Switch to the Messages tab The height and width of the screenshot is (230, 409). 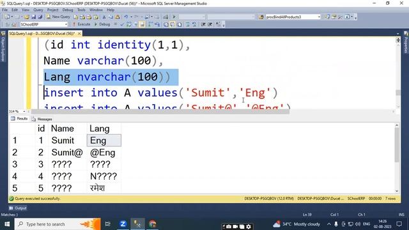click(x=42, y=119)
